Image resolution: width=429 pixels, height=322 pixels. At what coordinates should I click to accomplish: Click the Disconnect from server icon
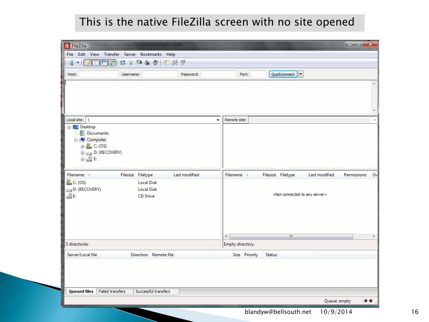click(147, 63)
